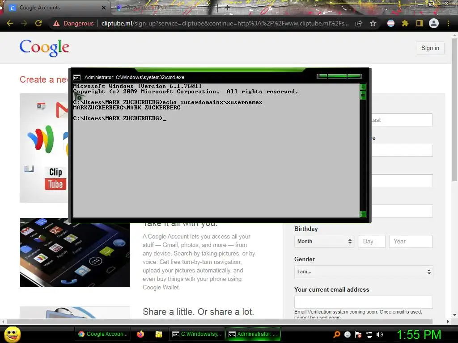
Task: Open a new browser tab with plus
Action: pos(228,8)
